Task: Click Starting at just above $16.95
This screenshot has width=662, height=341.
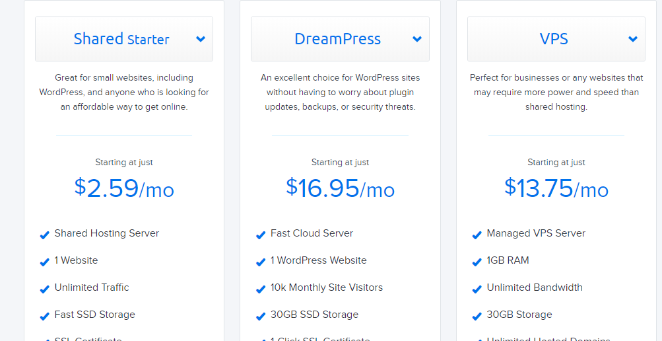Action: pos(341,163)
